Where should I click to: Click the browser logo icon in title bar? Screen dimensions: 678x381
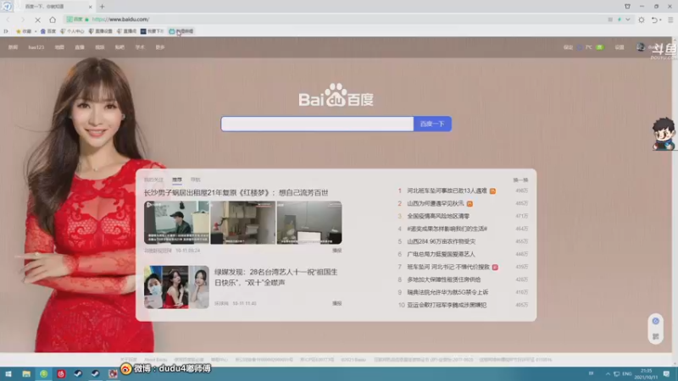(x=7, y=6)
